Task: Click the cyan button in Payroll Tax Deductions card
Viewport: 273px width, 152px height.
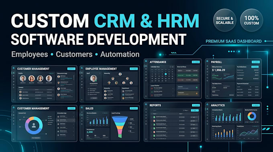Action: (x=255, y=67)
